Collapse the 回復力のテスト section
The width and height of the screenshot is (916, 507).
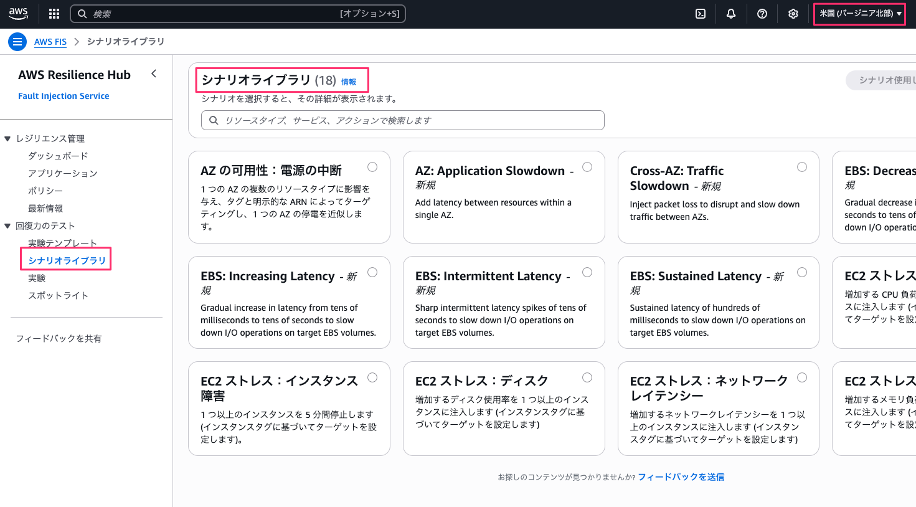click(x=7, y=226)
